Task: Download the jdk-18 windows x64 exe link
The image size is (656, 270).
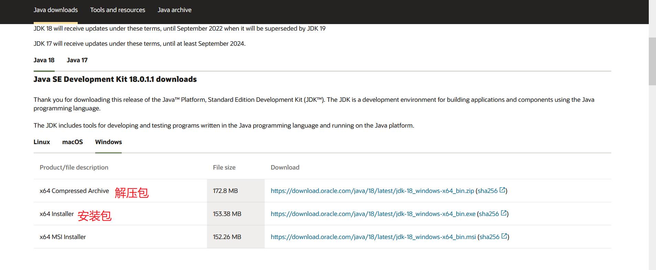Action: 373,214
